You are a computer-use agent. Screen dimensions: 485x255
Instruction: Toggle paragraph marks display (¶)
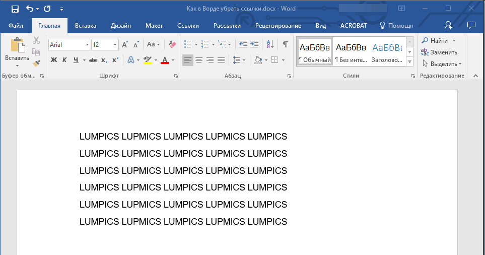(286, 44)
